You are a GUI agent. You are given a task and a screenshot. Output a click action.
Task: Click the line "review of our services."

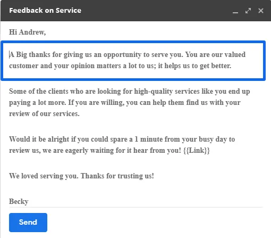pos(44,114)
